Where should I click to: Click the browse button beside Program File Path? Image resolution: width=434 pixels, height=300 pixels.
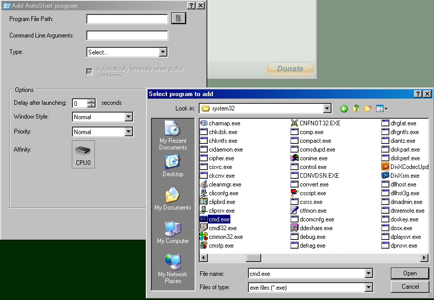(179, 18)
